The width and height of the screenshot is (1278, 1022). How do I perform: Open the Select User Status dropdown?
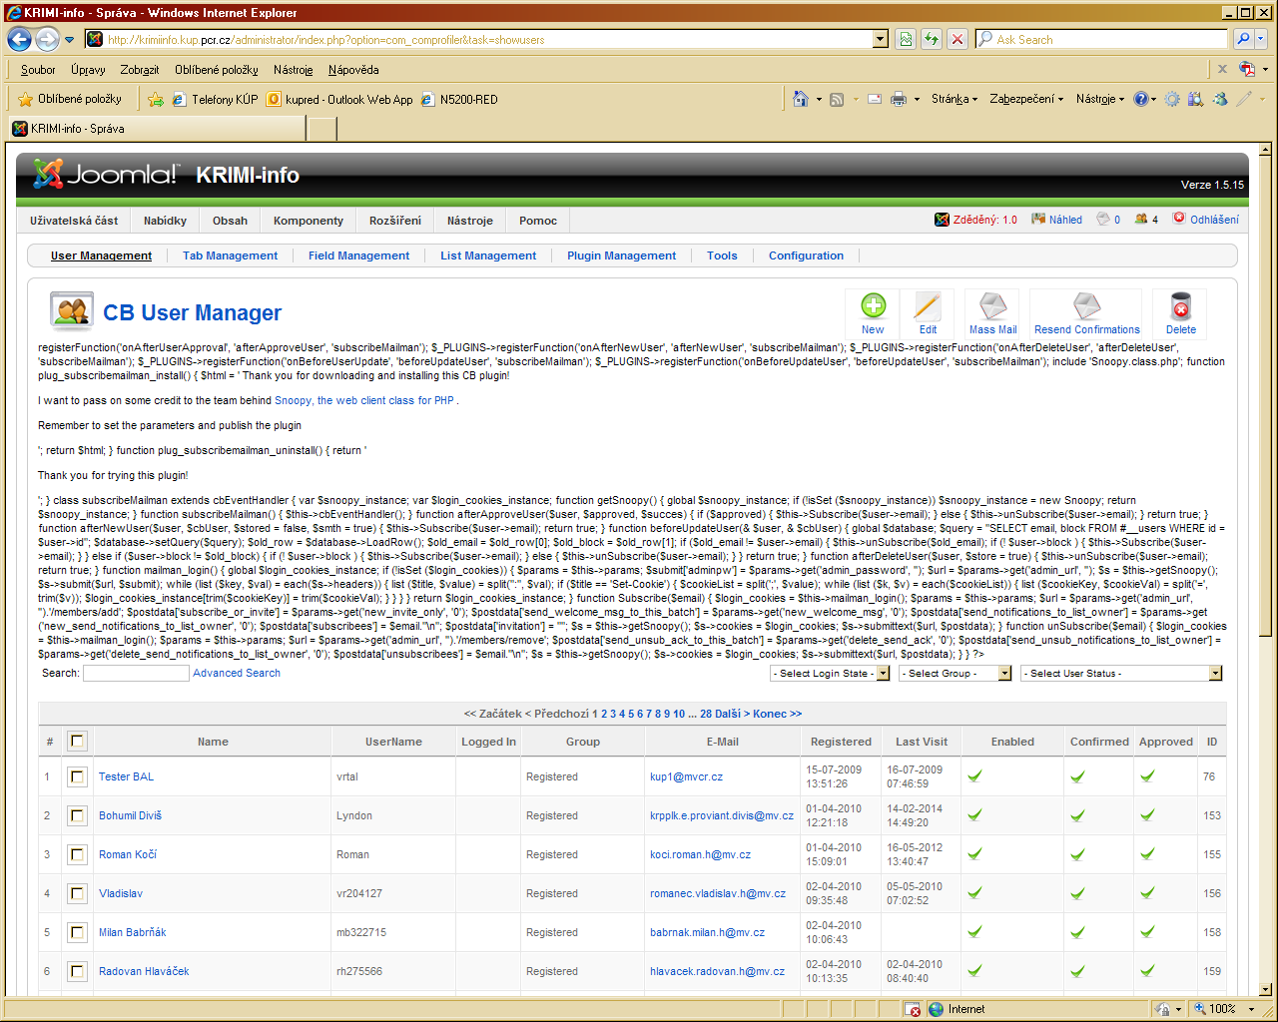point(1121,674)
